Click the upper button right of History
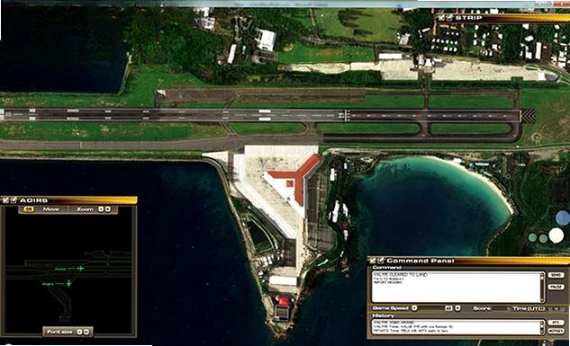This screenshot has width=570, height=346. point(556,323)
